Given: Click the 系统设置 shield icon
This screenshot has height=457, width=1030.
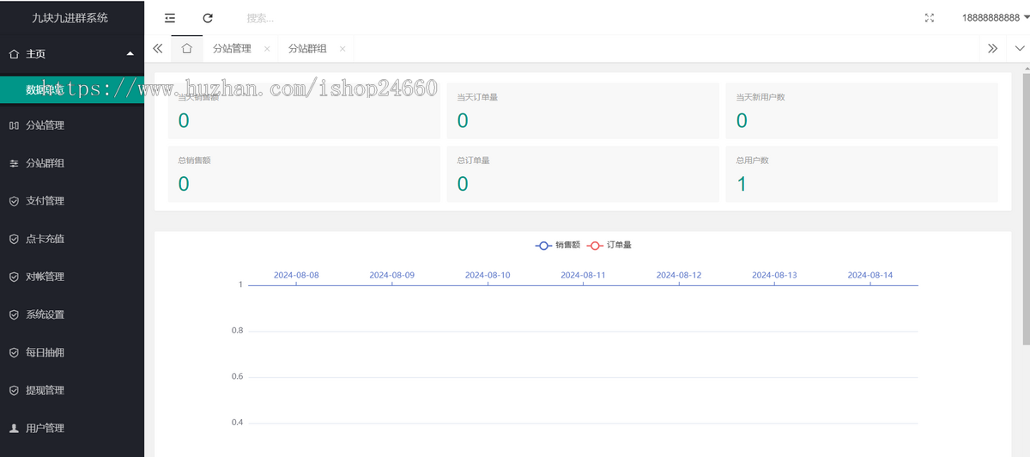Looking at the screenshot, I should (x=14, y=314).
